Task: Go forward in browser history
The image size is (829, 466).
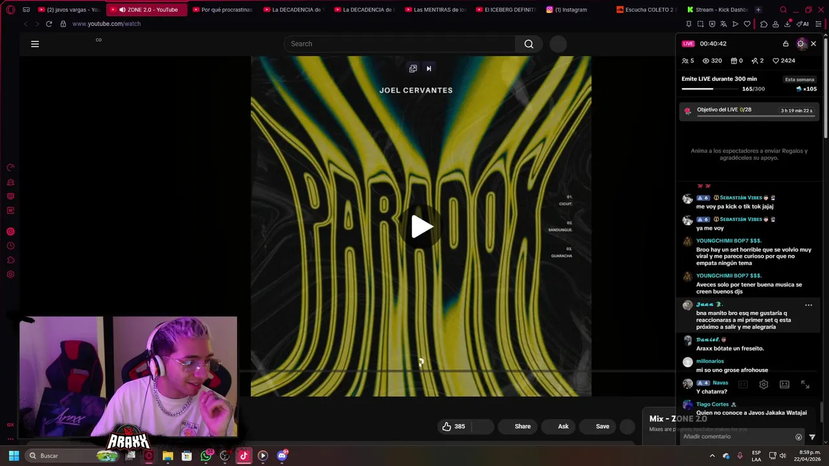Action: [36, 24]
